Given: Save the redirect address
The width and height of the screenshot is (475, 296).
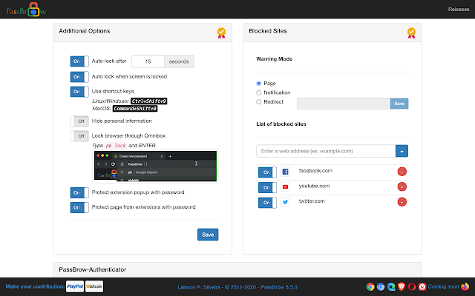Looking at the screenshot, I should pyautogui.click(x=399, y=104).
